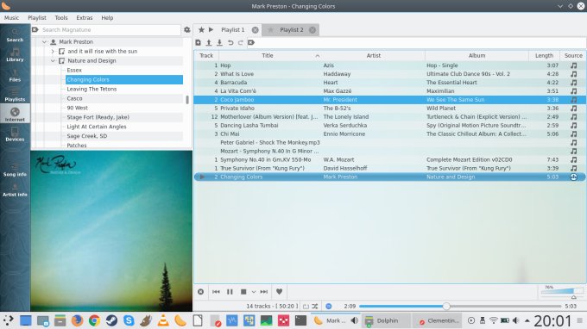This screenshot has width=587, height=329.
Task: Select Sage Creek, SD track
Action: [87, 136]
